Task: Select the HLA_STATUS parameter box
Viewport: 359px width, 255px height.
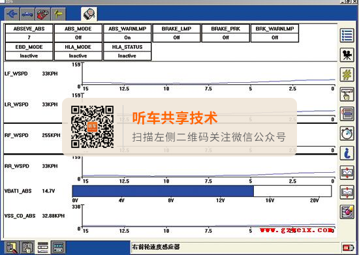Action: coord(127,52)
